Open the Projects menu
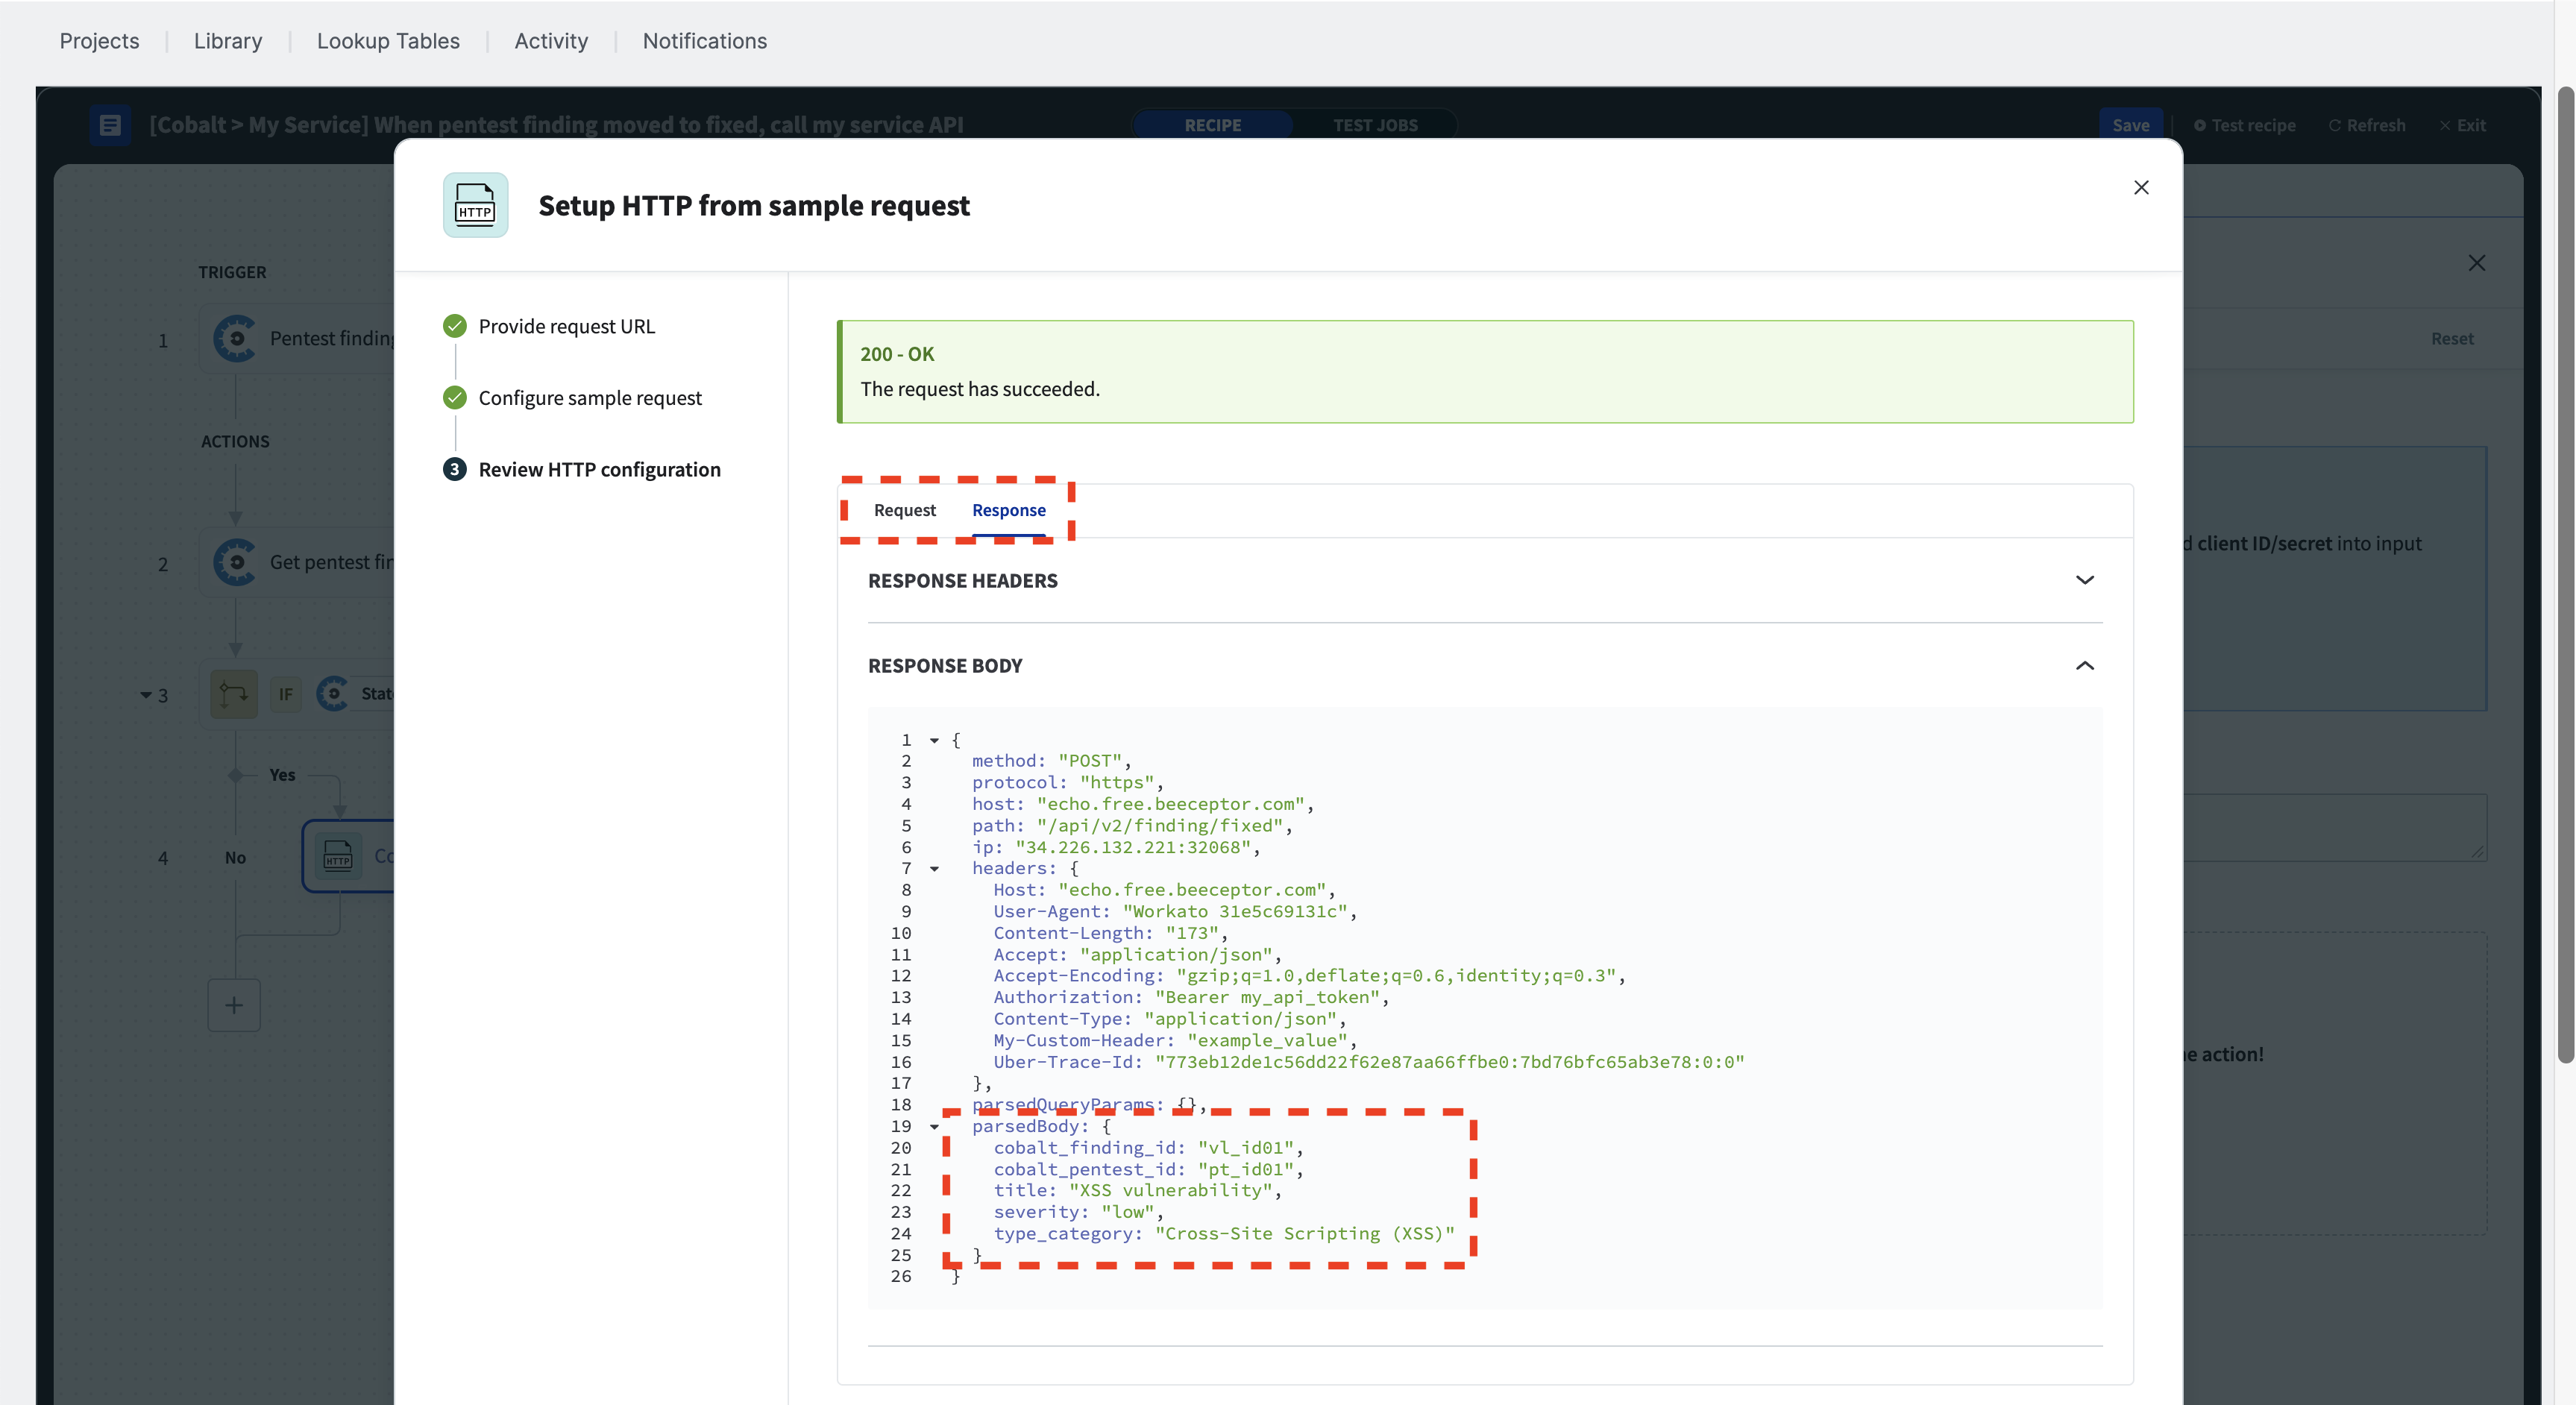Image resolution: width=2576 pixels, height=1405 pixels. click(x=99, y=41)
